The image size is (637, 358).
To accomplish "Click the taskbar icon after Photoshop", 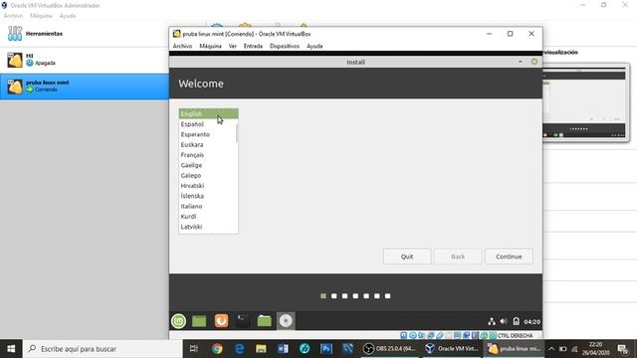I will pos(347,349).
